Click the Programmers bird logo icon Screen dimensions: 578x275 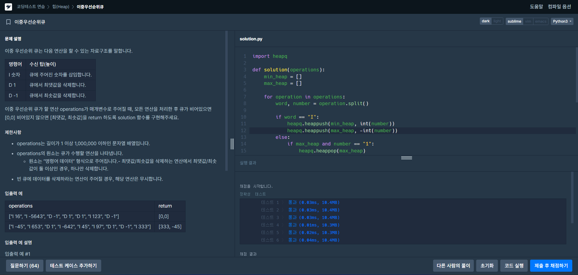pos(8,7)
